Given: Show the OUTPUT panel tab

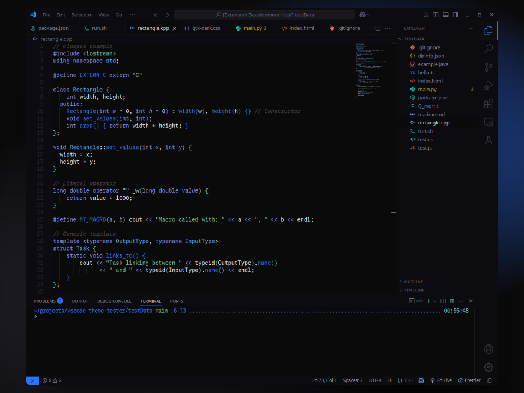Looking at the screenshot, I should pos(80,301).
